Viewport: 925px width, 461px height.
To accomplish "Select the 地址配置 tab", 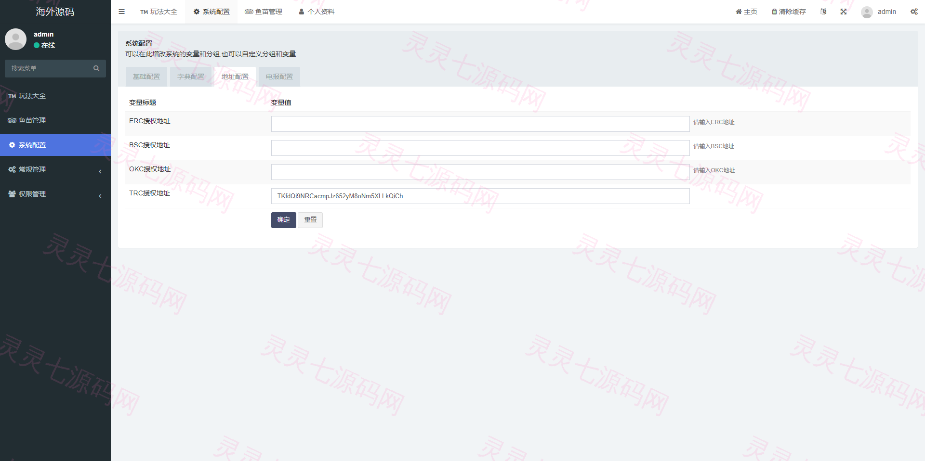I will [235, 77].
